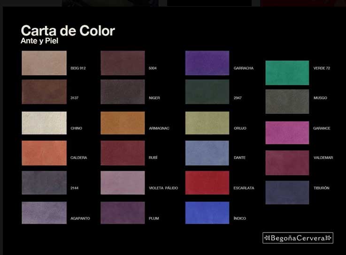The image size is (346, 255).
Task: Click the TIBURÓN label text
Action: (322, 188)
